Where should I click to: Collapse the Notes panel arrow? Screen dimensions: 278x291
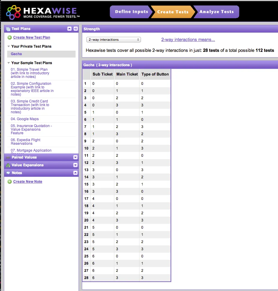tap(75, 173)
